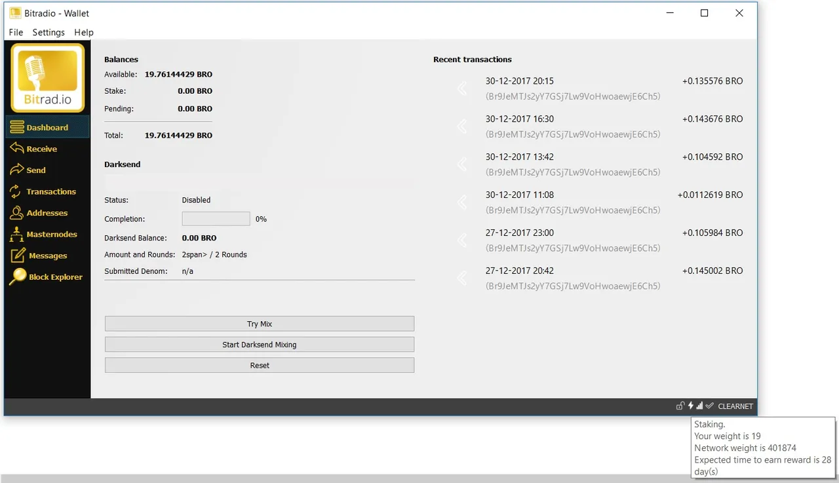Open the Settings menu

click(x=49, y=32)
